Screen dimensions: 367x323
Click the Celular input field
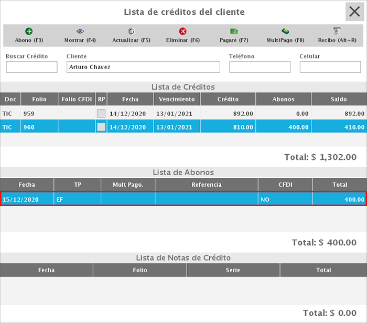[x=330, y=67]
